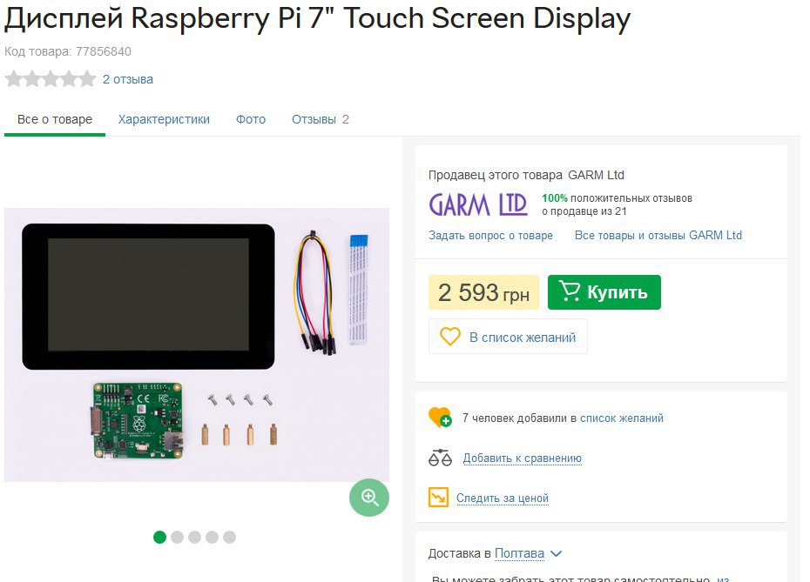Image resolution: width=810 pixels, height=582 pixels.
Task: Expand the Полтава delivery city dropdown
Action: pyautogui.click(x=528, y=553)
